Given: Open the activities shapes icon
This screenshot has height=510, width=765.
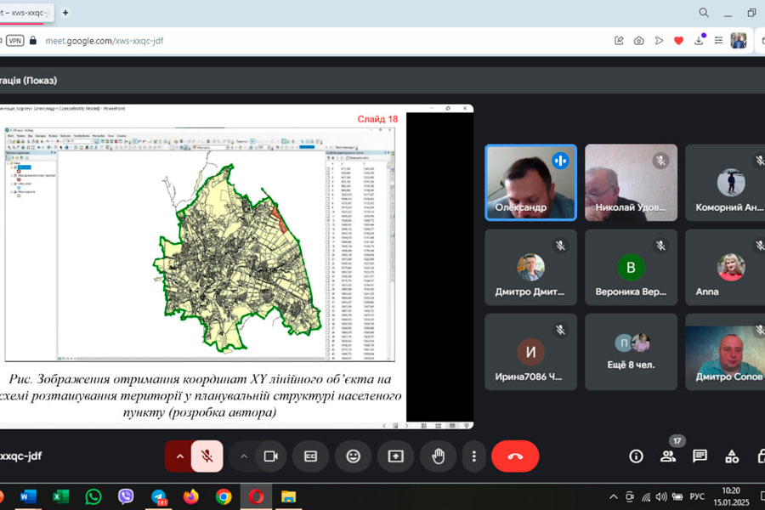Looking at the screenshot, I should [x=732, y=456].
